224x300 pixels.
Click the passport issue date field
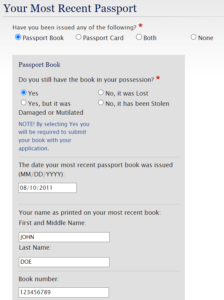click(48, 188)
